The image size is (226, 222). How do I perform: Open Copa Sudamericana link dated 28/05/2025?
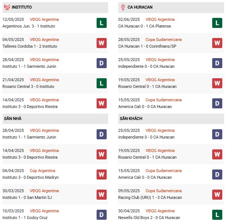coord(164,39)
